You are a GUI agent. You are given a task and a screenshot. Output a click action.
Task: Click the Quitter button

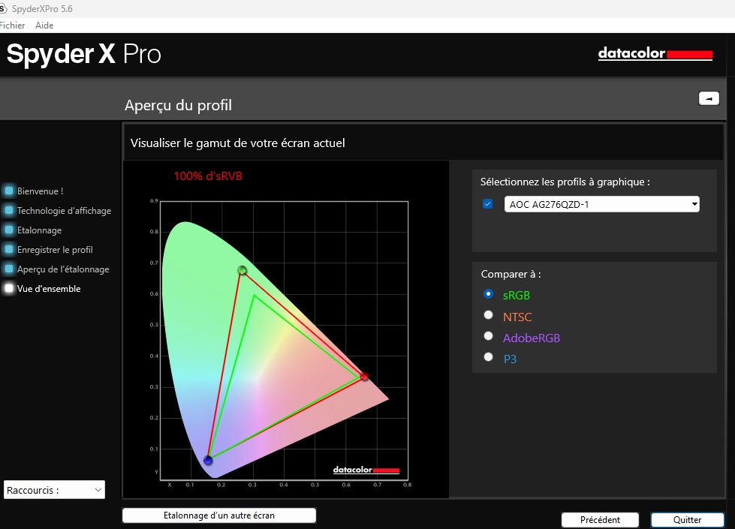pos(687,520)
